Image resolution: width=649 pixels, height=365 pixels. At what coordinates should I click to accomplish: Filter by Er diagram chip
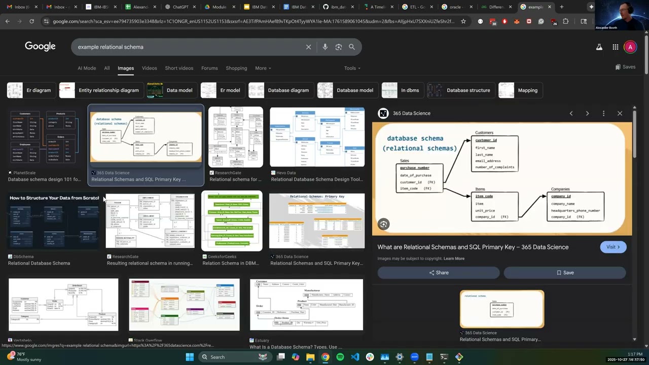[31, 90]
